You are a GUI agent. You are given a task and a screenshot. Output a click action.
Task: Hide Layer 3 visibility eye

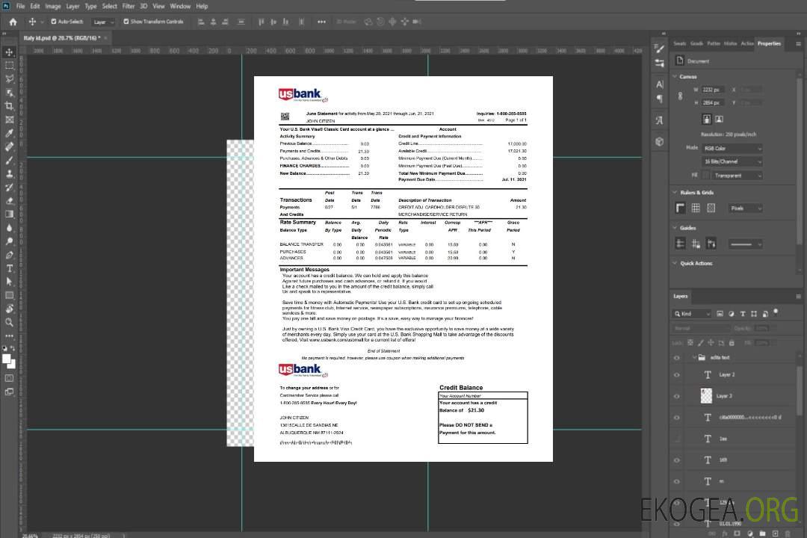coord(677,397)
